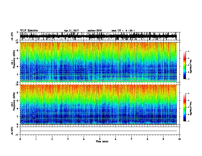Click the ch.3(V) axis label
This screenshot has height=156, width=202.
click(x=12, y=131)
